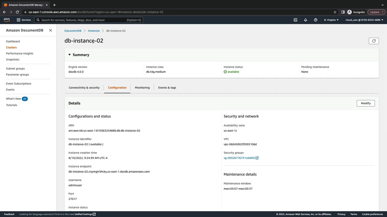
Task: Click the What's New 37 badge
Action: pos(25,99)
